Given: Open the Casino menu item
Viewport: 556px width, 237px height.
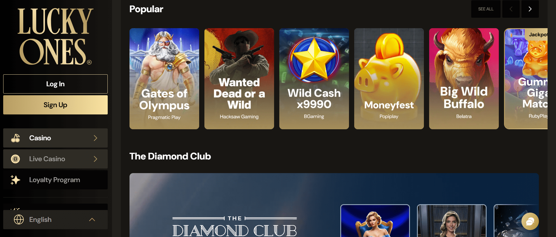Looking at the screenshot, I should (x=55, y=138).
